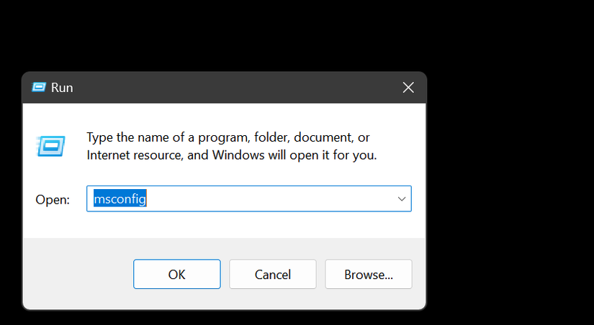Close the Run dialog with X

[408, 88]
